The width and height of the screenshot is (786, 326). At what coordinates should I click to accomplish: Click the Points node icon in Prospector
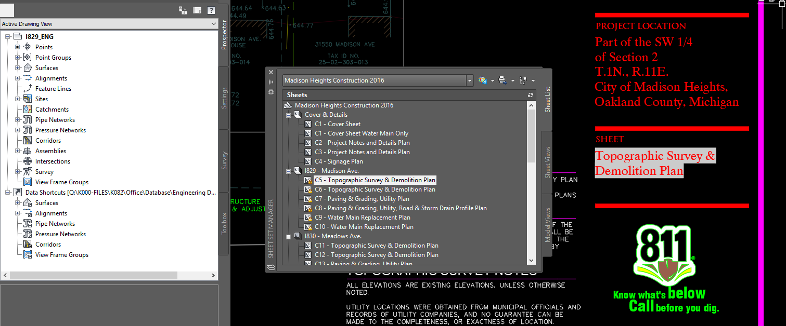pyautogui.click(x=28, y=47)
